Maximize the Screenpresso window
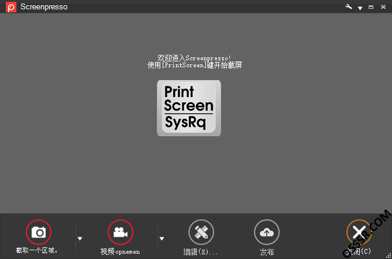 pyautogui.click(x=371, y=7)
